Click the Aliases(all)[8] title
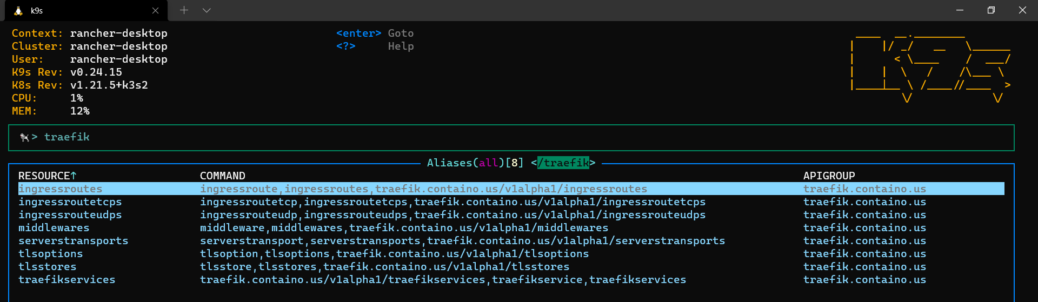The height and width of the screenshot is (302, 1038). (475, 163)
